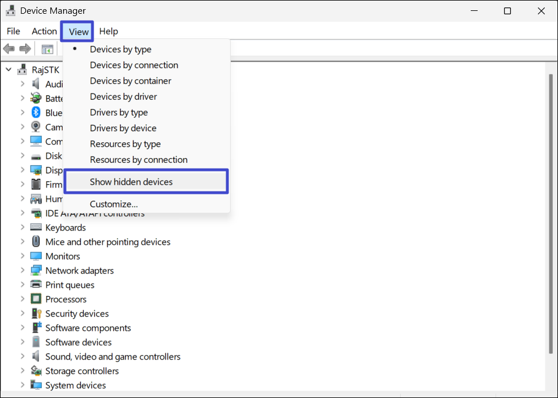This screenshot has height=398, width=558.
Task: Click the Network adapters icon
Action: [x=36, y=271]
